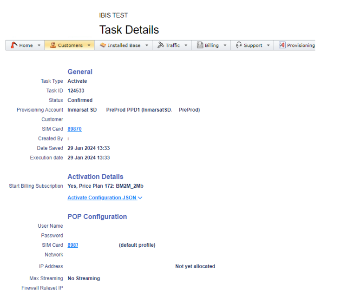341x297 pixels.
Task: Expand the Traffic dropdown arrow
Action: (186, 46)
